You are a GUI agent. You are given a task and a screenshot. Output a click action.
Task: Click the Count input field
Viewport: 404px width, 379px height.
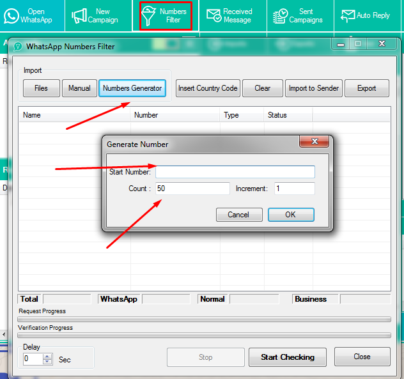pos(192,189)
